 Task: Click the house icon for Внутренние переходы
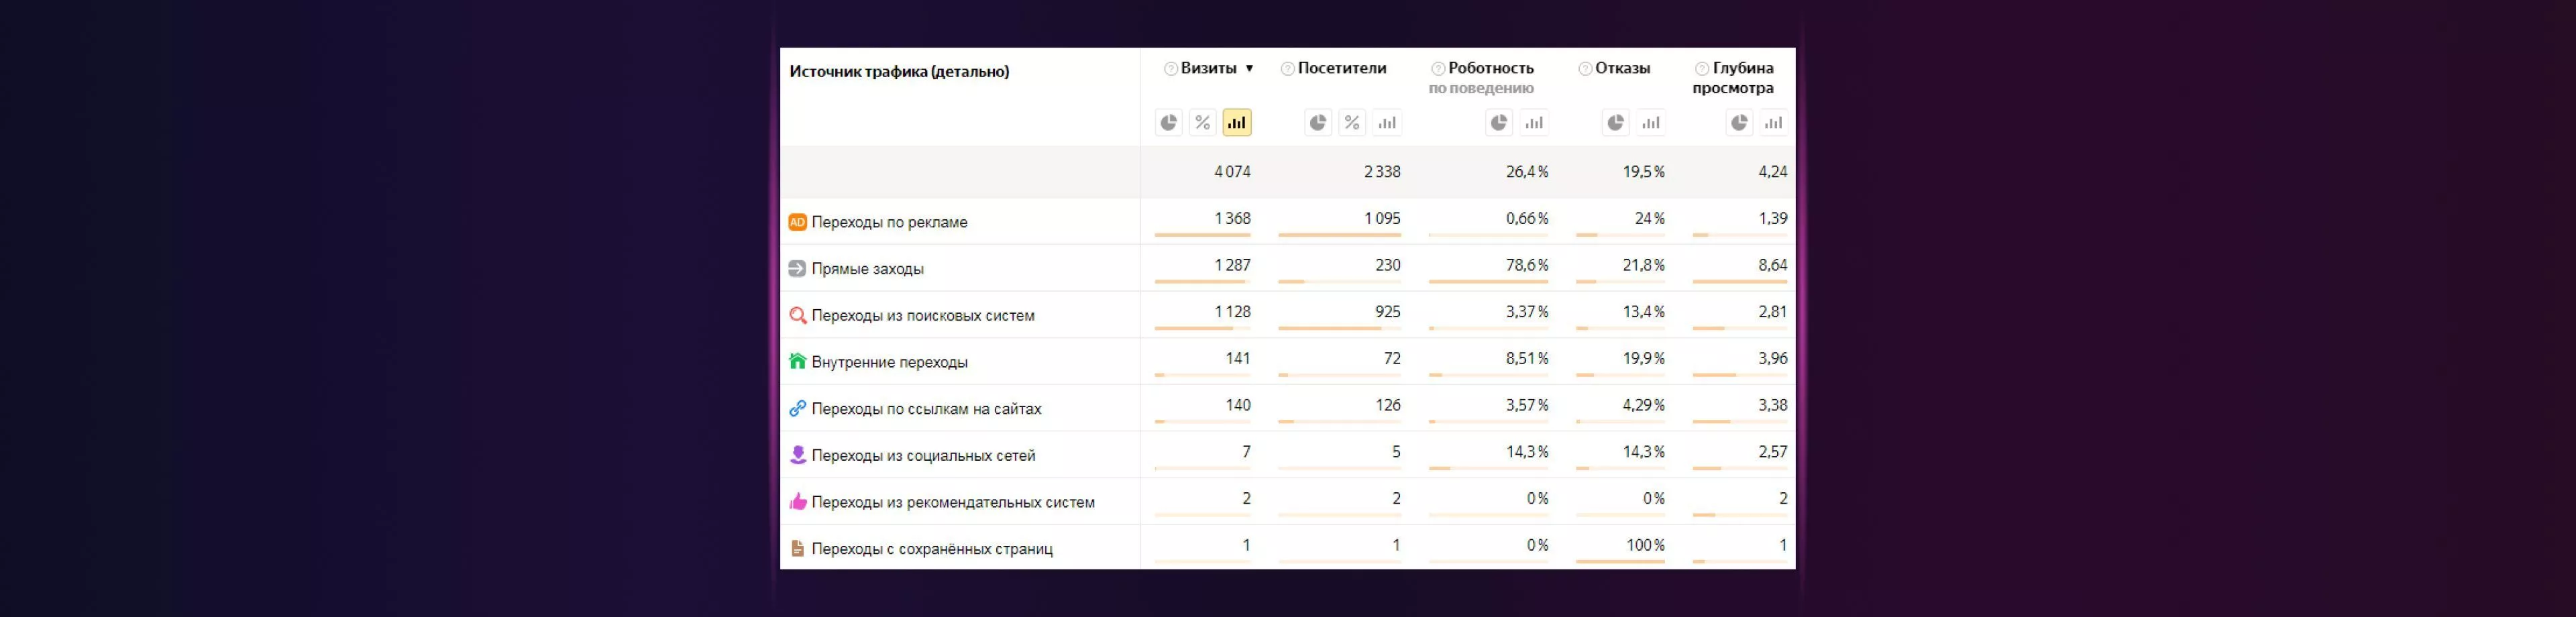click(x=797, y=362)
